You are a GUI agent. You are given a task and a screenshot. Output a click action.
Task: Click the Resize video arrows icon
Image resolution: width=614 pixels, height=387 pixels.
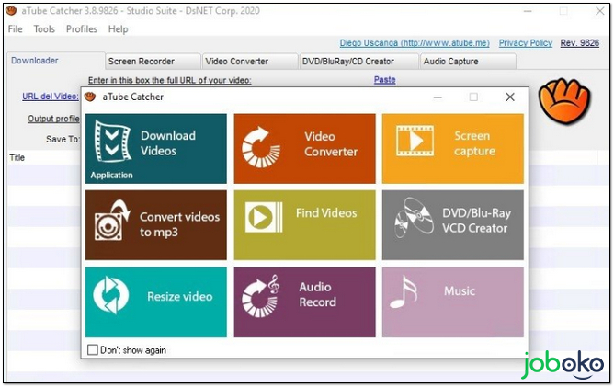click(111, 295)
